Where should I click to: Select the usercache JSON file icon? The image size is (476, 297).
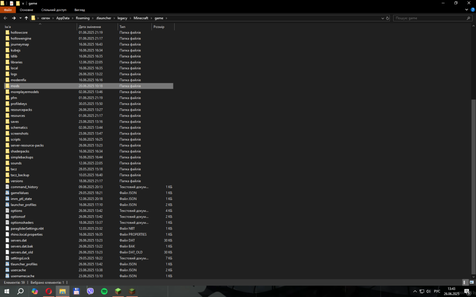tap(8, 270)
